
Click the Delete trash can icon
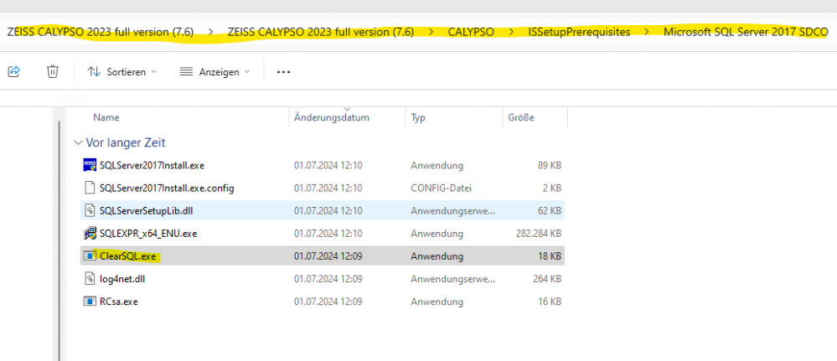(x=52, y=71)
